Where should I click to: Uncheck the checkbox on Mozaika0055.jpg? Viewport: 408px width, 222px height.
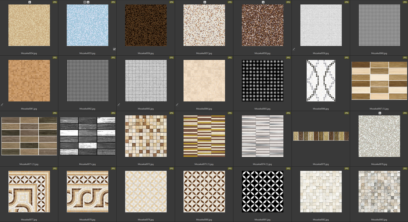(114, 49)
